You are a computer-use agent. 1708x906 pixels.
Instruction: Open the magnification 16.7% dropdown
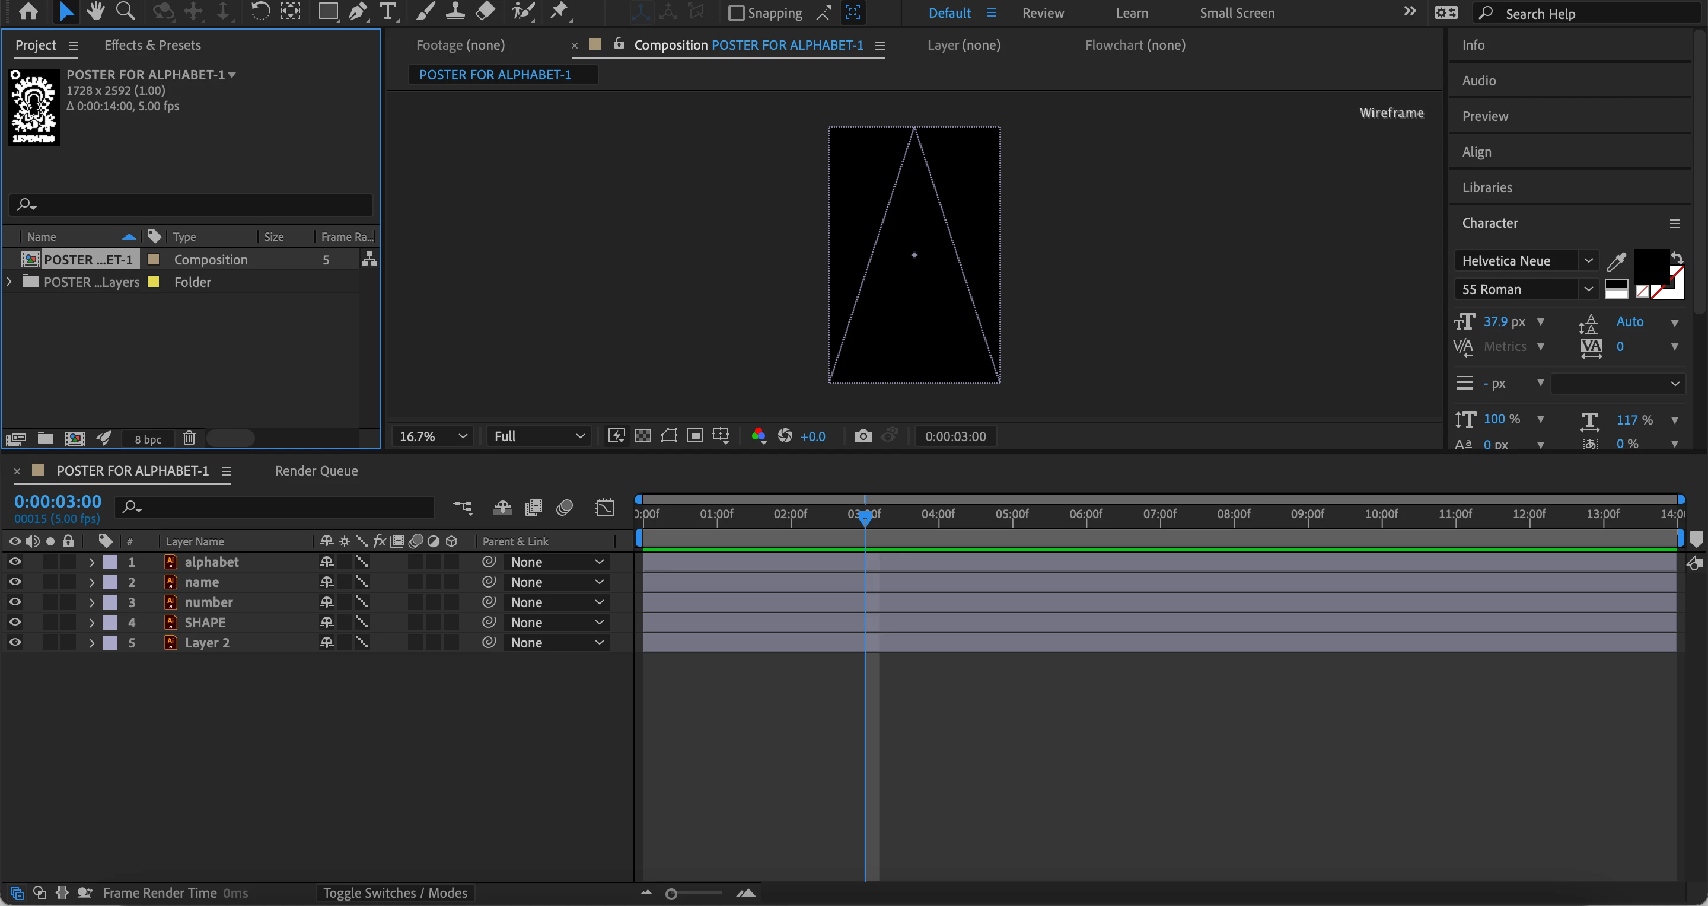tap(433, 436)
